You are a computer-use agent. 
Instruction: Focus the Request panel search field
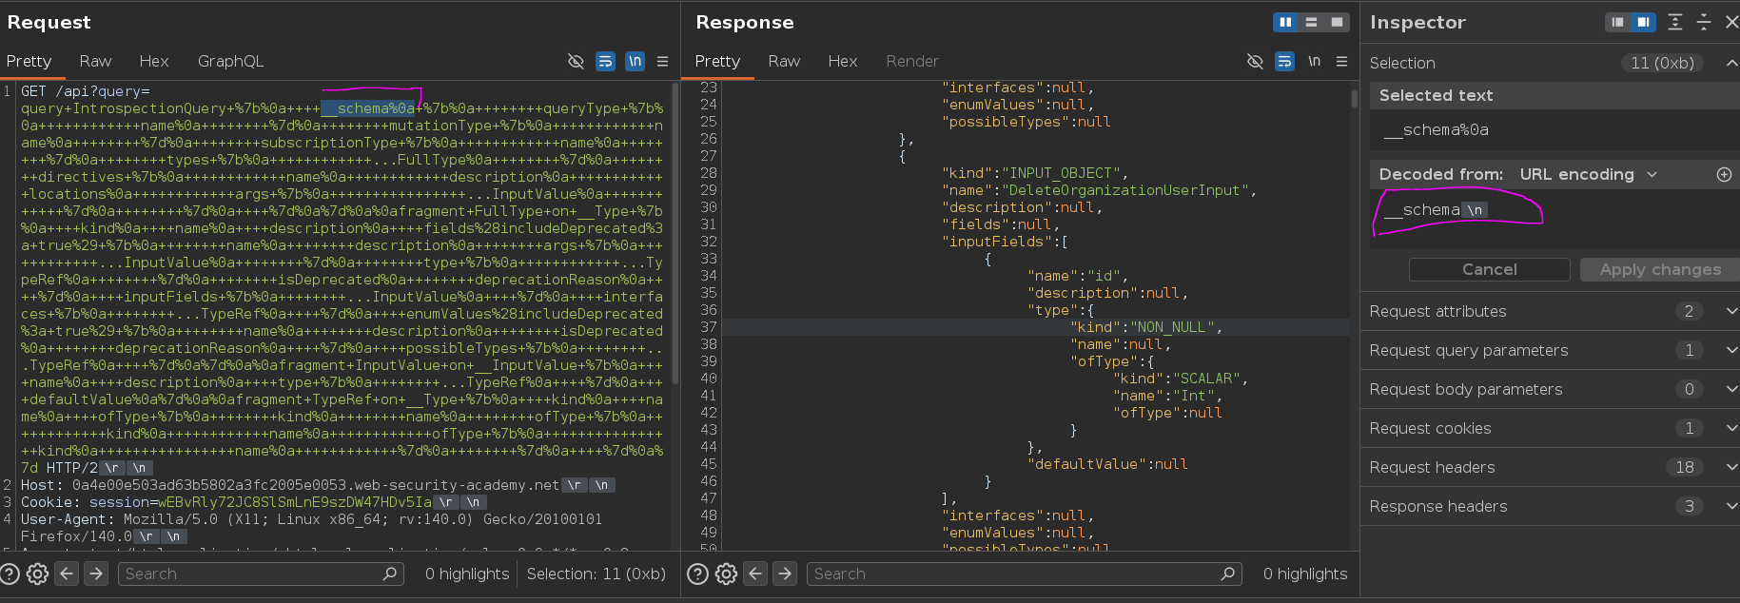click(261, 574)
